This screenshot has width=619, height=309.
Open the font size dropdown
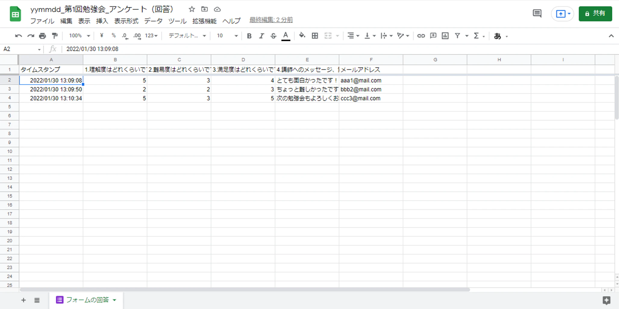click(227, 36)
